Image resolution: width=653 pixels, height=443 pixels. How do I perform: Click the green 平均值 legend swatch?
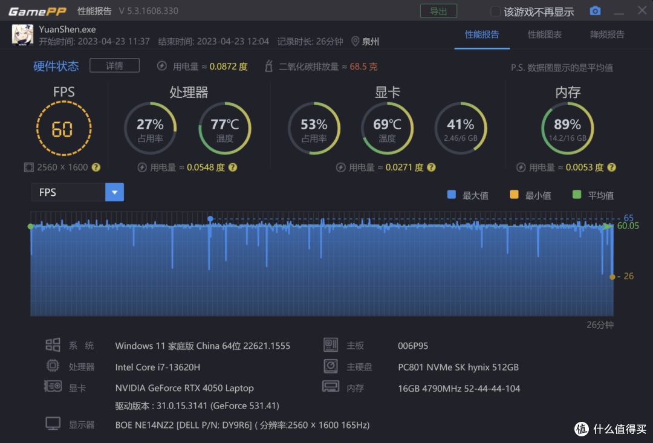click(x=577, y=195)
